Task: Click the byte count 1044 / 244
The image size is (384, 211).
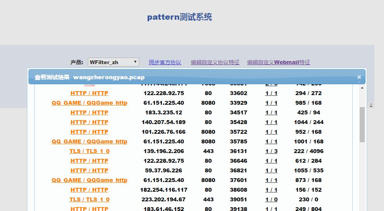Action: pyautogui.click(x=308, y=122)
